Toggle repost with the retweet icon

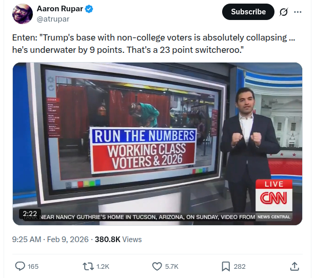[88, 266]
